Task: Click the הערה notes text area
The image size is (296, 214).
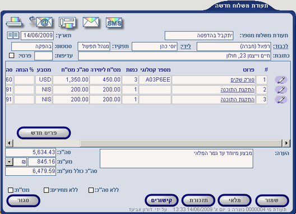Action: [177, 158]
